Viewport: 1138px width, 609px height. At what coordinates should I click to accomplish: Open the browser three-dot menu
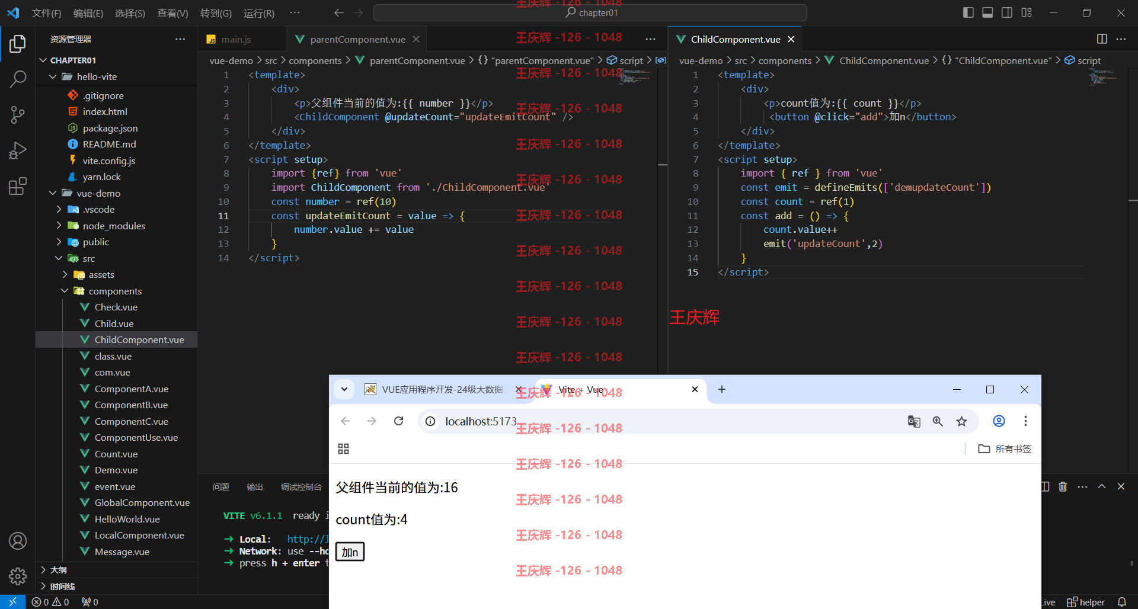tap(1025, 421)
